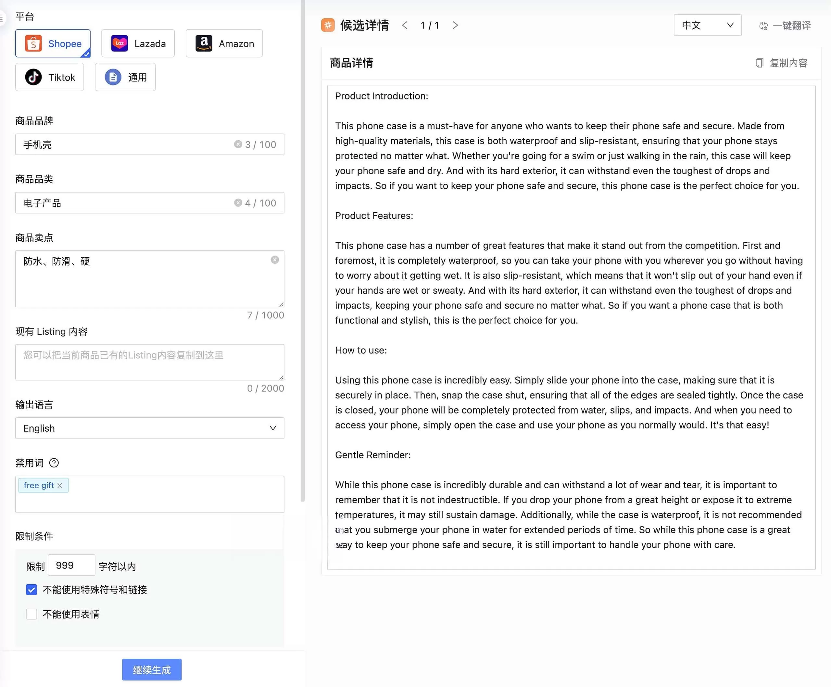
Task: Click the 商品品类 input with 电子产品
Action: (x=149, y=203)
